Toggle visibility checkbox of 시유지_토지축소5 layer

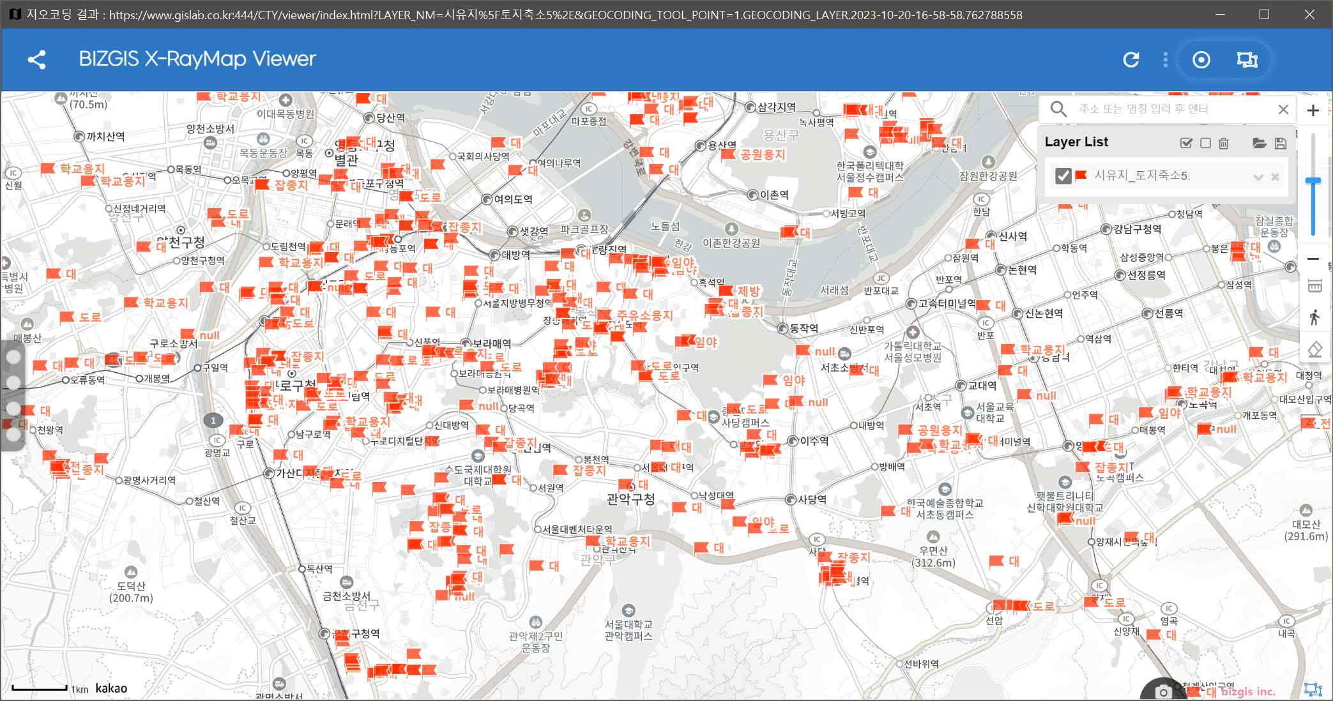(x=1063, y=176)
